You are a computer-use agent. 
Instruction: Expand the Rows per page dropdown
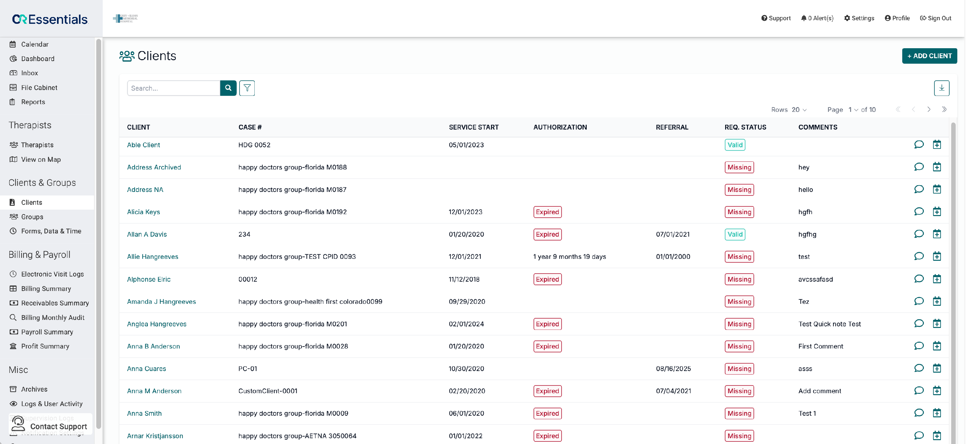click(799, 110)
